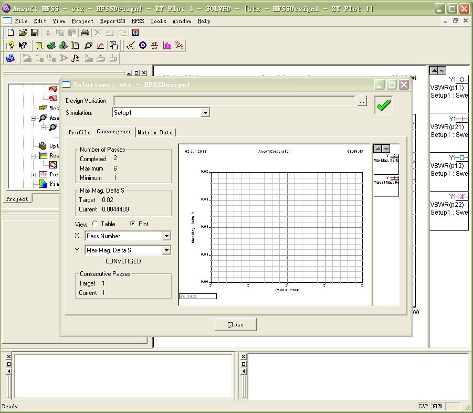
Task: Click the blue Q icon in toolbar
Action: pyautogui.click(x=135, y=33)
